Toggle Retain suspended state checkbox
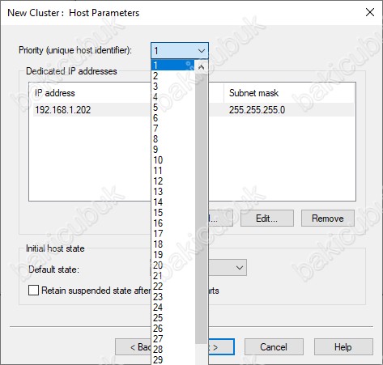Screen dimensions: 383x365 coord(33,291)
